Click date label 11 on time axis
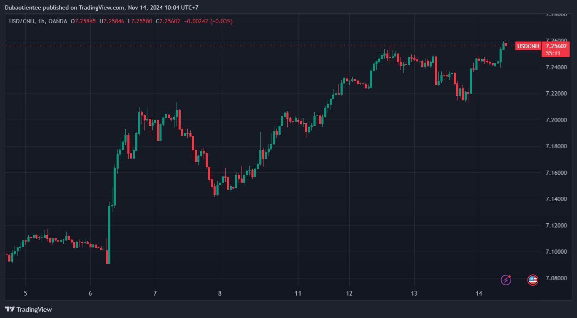 pos(298,294)
